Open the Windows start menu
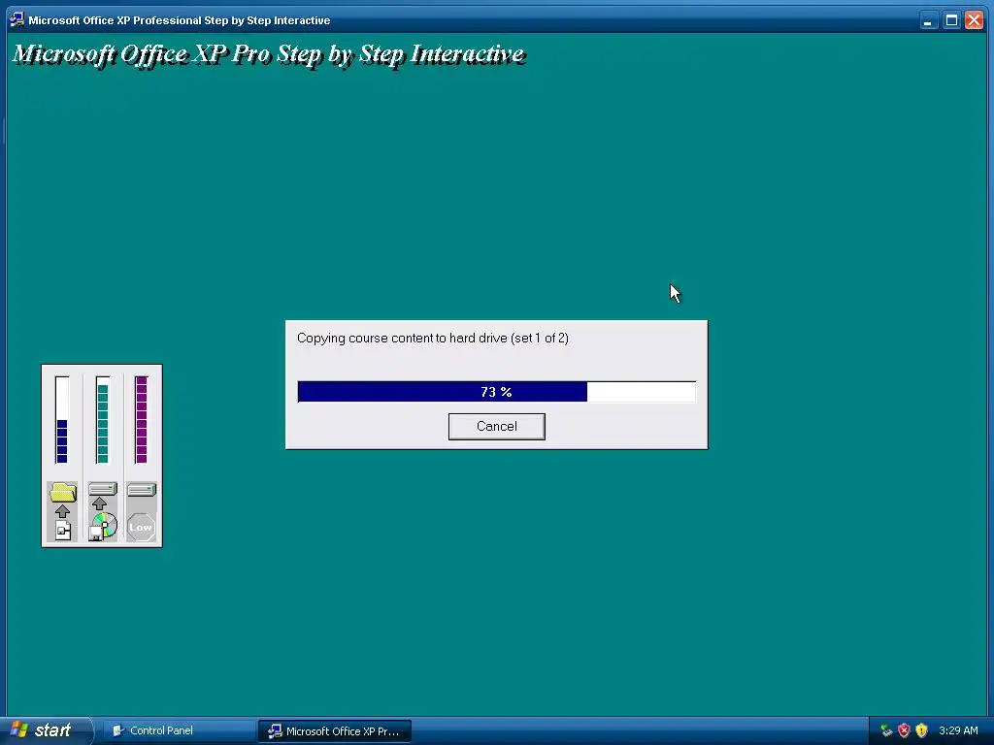This screenshot has height=745, width=994. click(46, 730)
